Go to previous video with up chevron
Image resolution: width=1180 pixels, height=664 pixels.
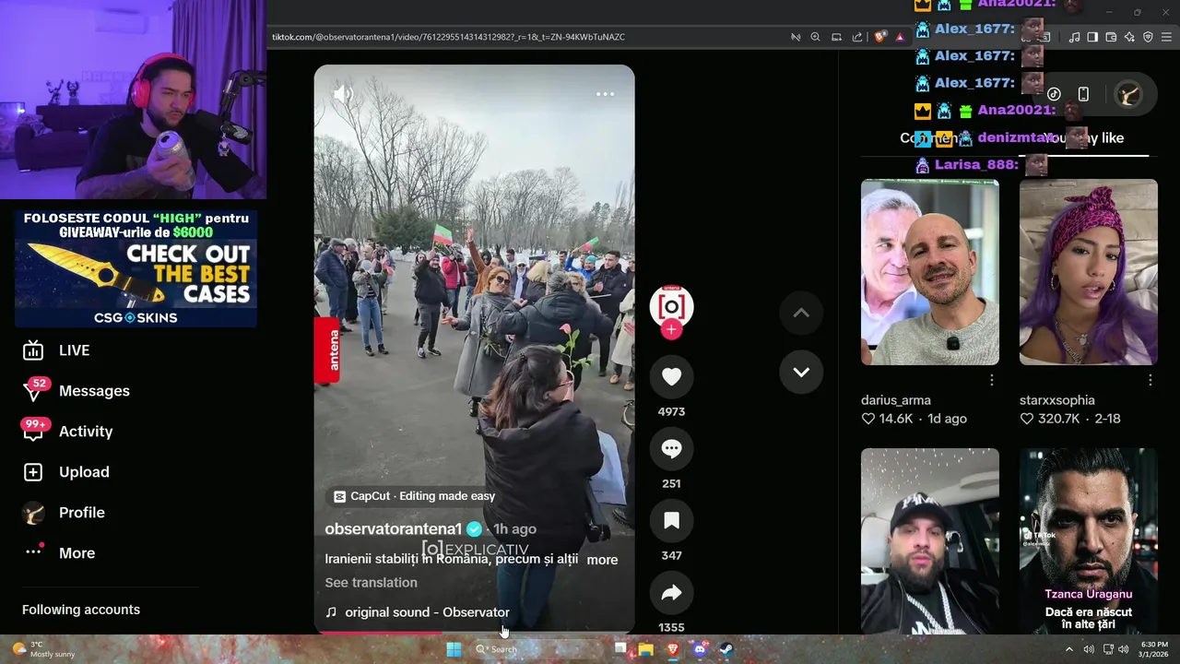[x=801, y=314]
